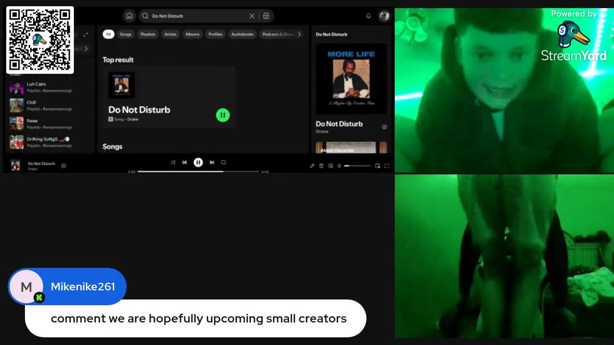The width and height of the screenshot is (614, 345).
Task: Skip to the previous track
Action: point(185,162)
